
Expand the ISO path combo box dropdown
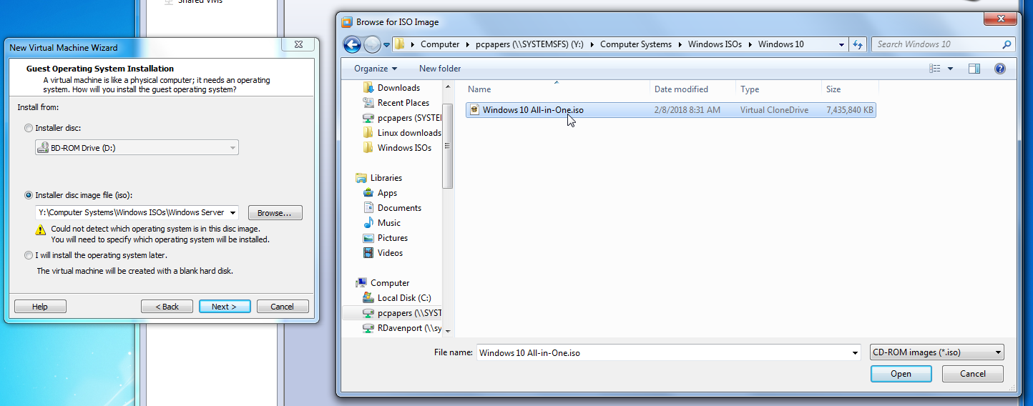tap(232, 212)
